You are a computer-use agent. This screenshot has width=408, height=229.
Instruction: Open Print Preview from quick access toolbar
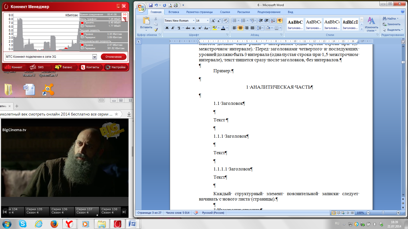tap(170, 5)
